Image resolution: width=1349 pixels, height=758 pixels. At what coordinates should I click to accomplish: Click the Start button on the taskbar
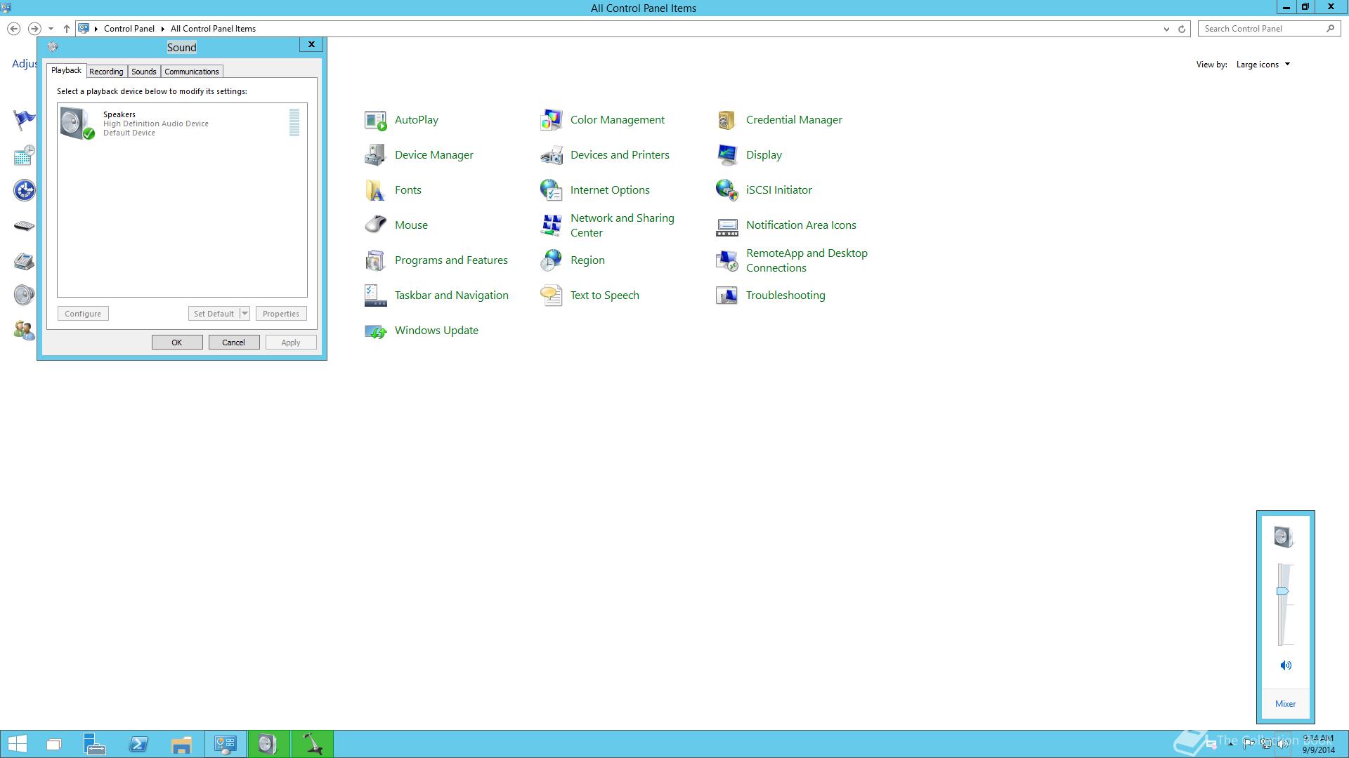[18, 744]
